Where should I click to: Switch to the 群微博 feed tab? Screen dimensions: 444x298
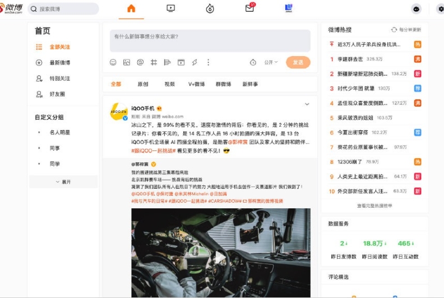pyautogui.click(x=224, y=84)
